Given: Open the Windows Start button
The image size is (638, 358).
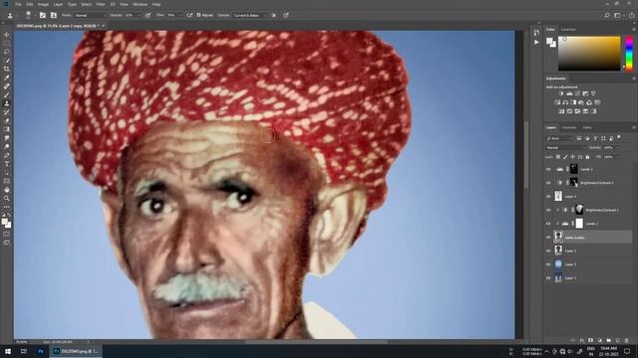Looking at the screenshot, I should (7, 351).
